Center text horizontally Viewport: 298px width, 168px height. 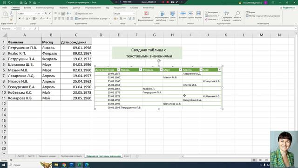[x=59, y=19]
